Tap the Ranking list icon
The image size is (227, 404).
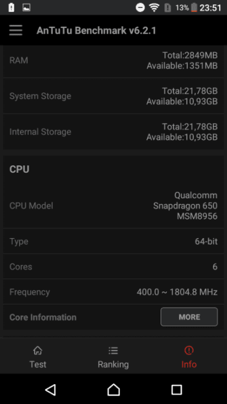(x=113, y=351)
